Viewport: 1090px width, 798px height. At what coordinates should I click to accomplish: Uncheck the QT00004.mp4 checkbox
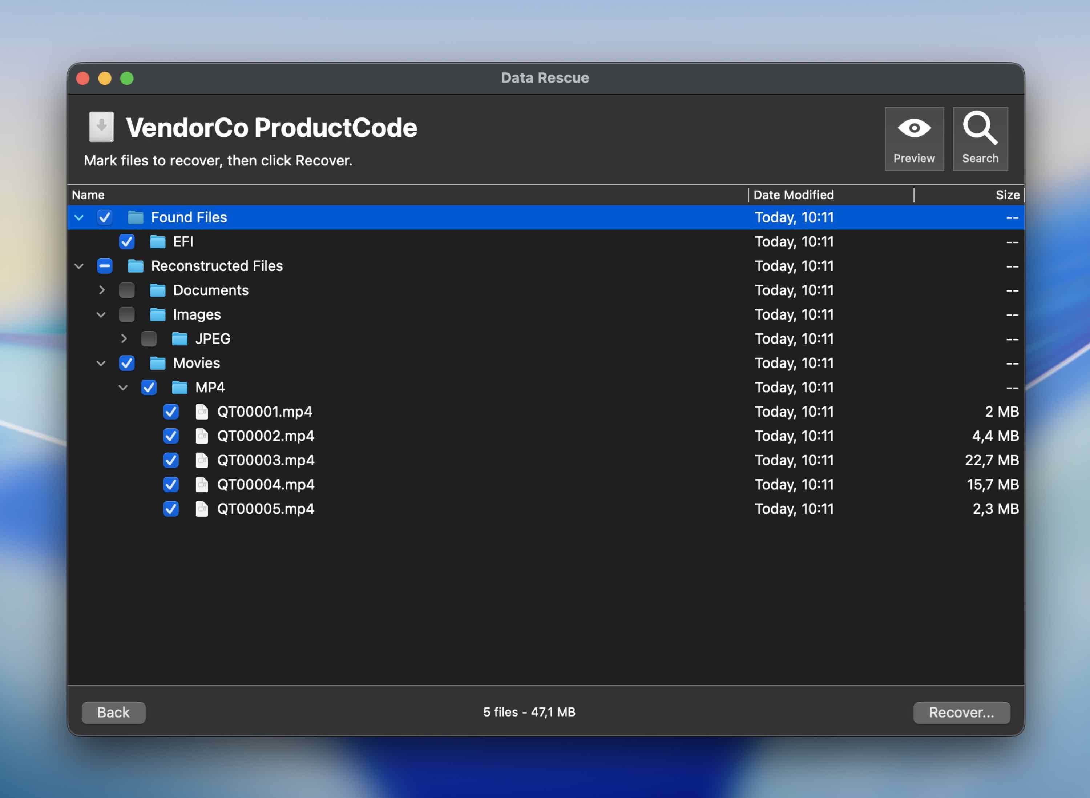(x=171, y=485)
